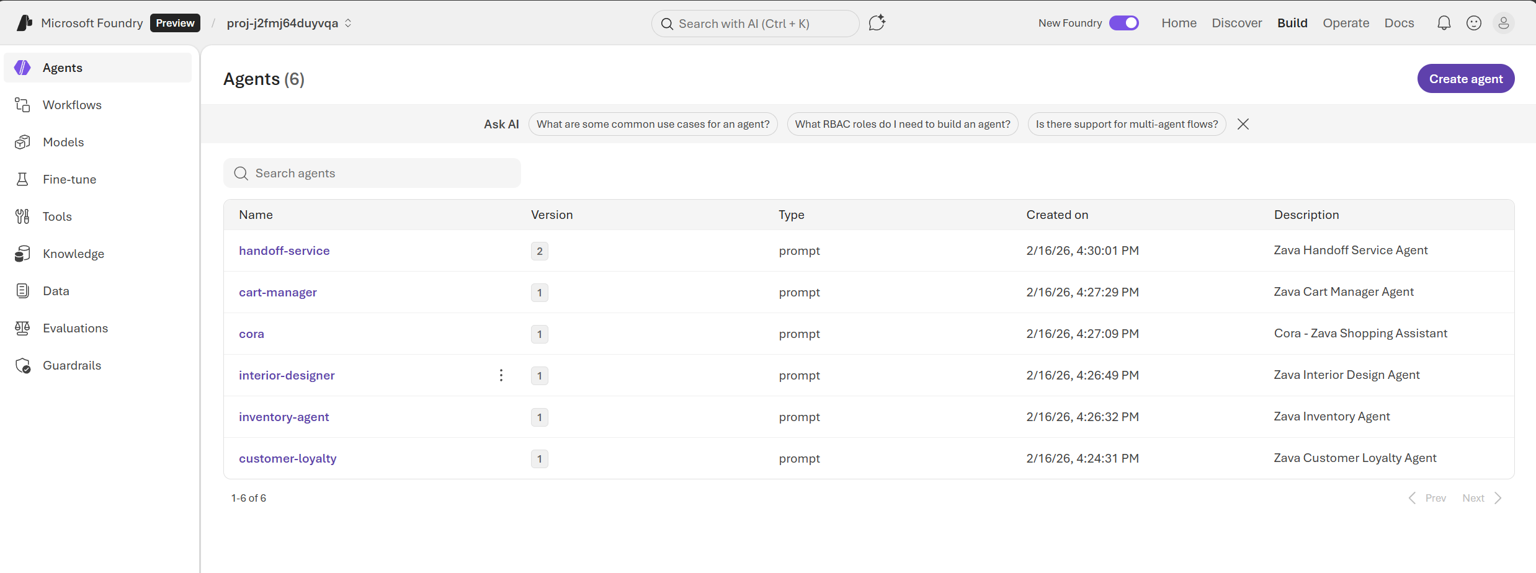The height and width of the screenshot is (573, 1536).
Task: Click the magnifier in Search agents box
Action: pyautogui.click(x=241, y=174)
